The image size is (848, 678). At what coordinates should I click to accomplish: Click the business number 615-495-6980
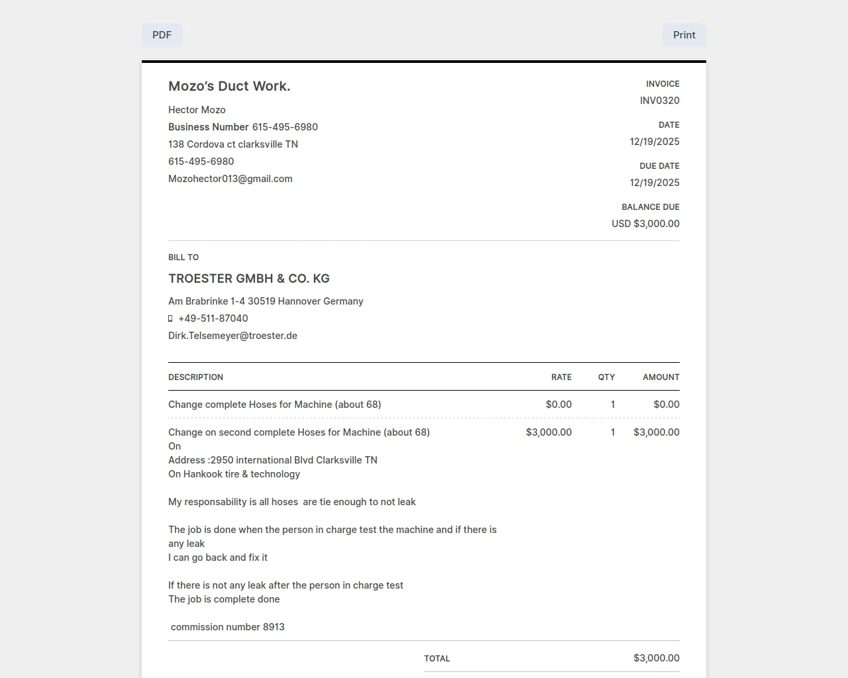point(284,127)
